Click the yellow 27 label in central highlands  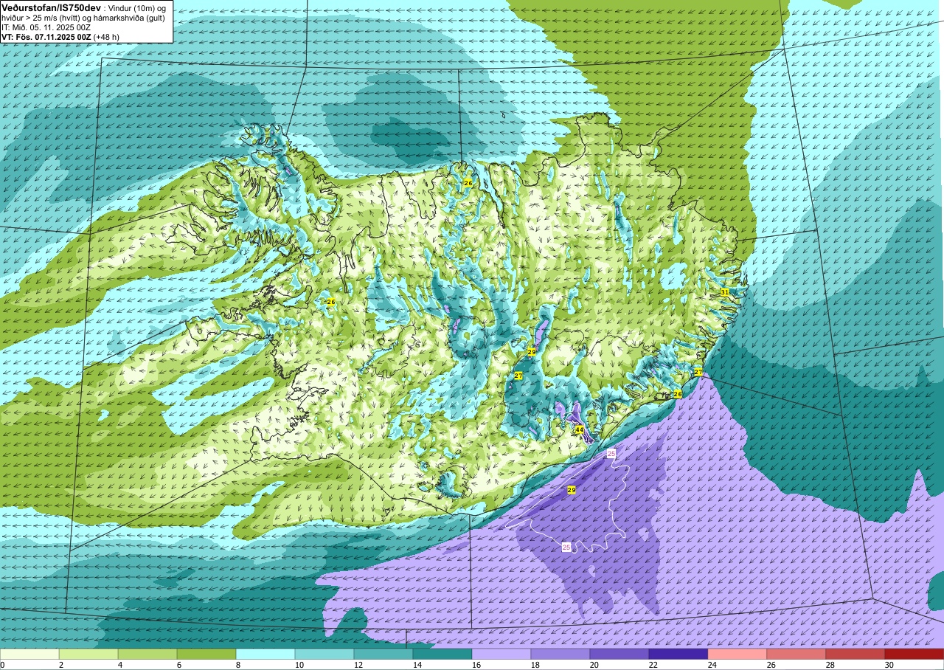pos(518,376)
